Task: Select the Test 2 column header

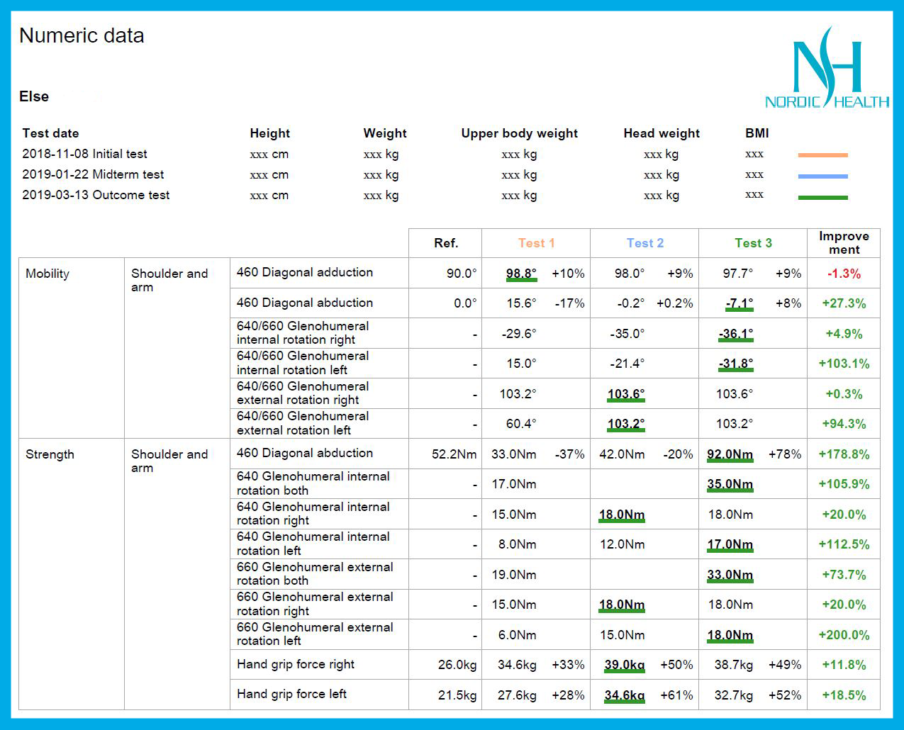Action: [x=644, y=243]
